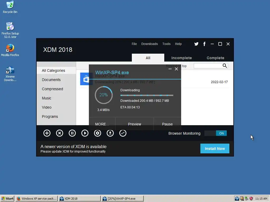Open the Newest on top sort dropdown
Image resolution: width=270 pixels, height=202 pixels.
pos(176,66)
